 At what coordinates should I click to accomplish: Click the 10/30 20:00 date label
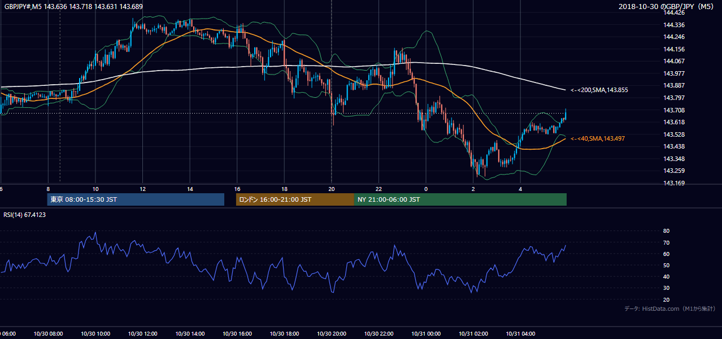pos(332,334)
